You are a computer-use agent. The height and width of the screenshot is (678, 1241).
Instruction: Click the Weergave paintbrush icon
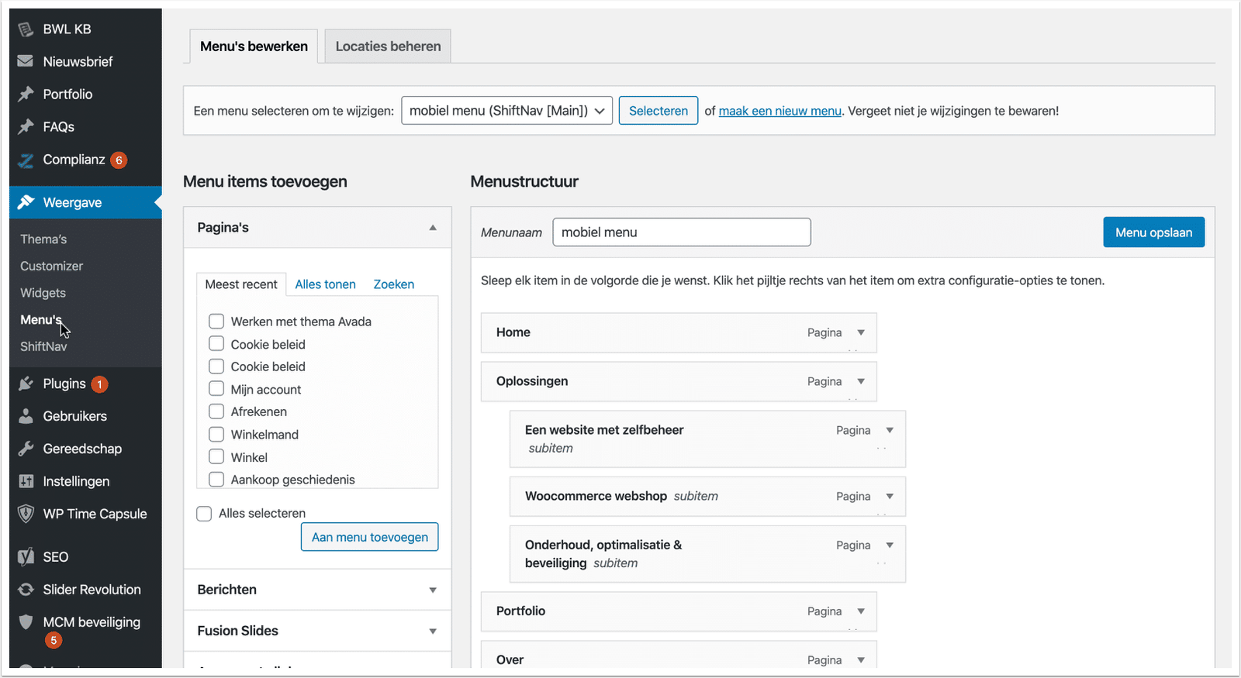26,202
